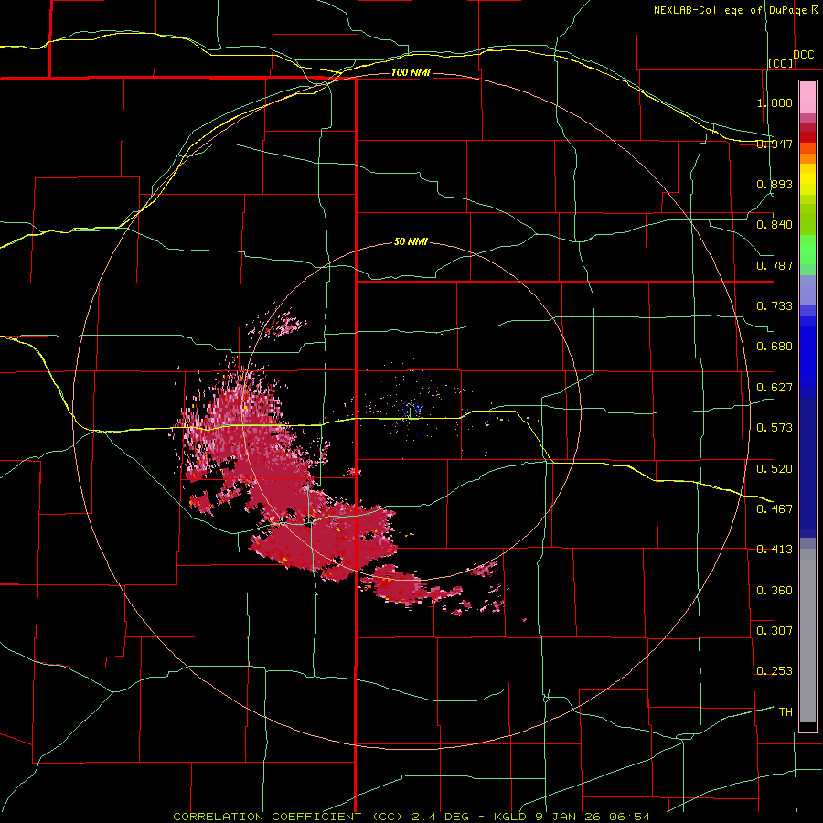This screenshot has height=823, width=823.
Task: Click the 0.787 legend value
Action: click(775, 265)
